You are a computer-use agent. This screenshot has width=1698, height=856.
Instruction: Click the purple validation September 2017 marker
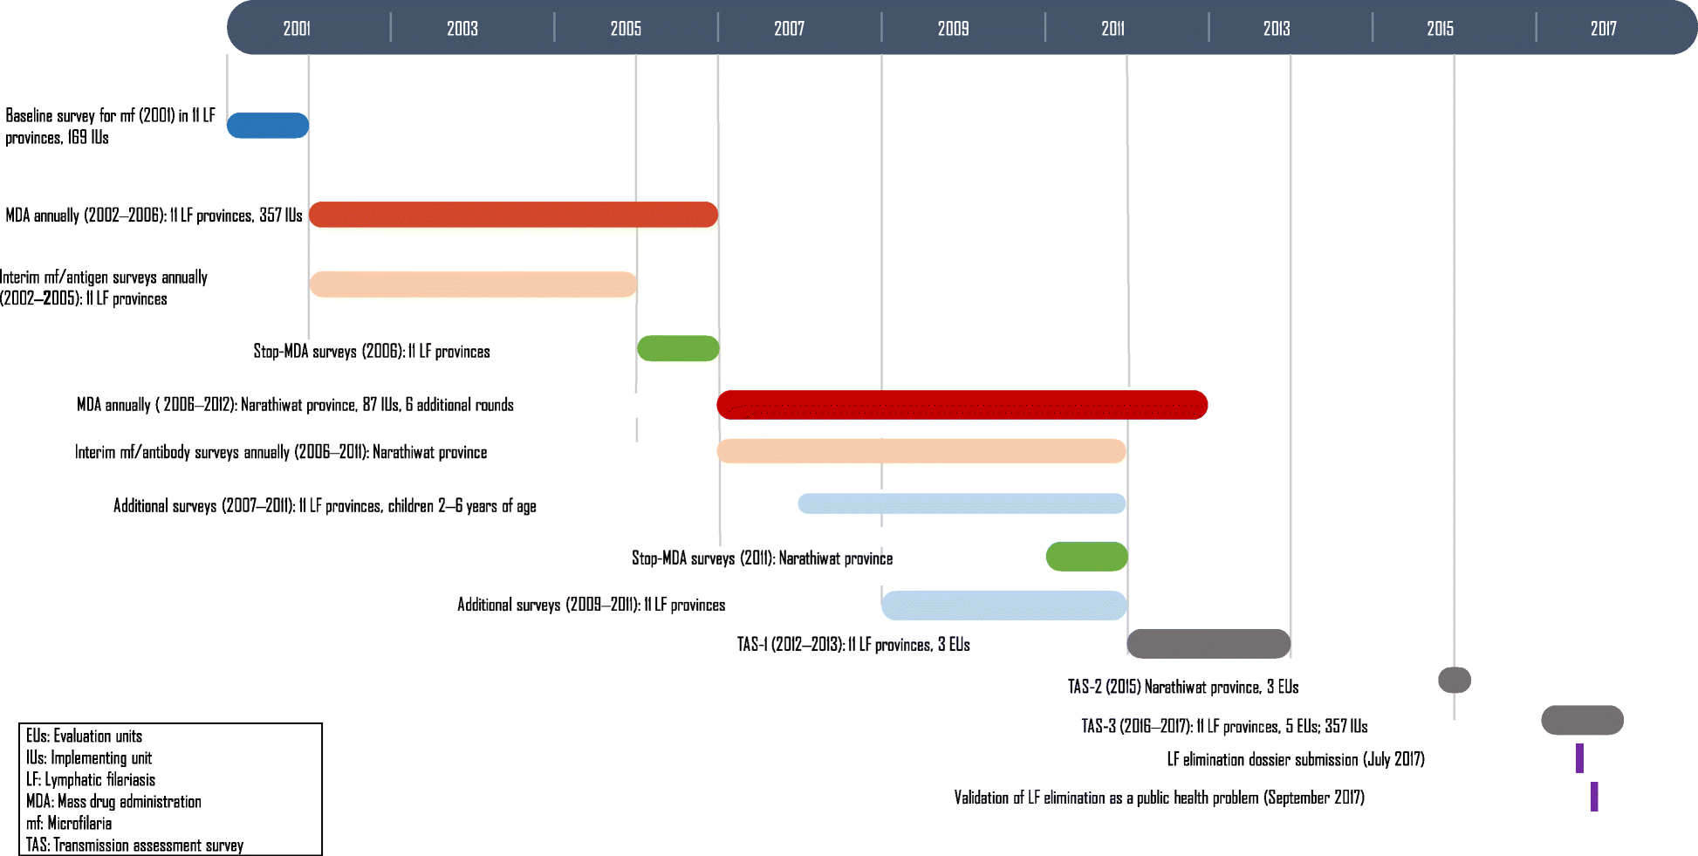pos(1594,797)
